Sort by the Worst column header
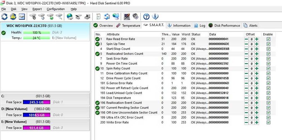 pos(186,34)
